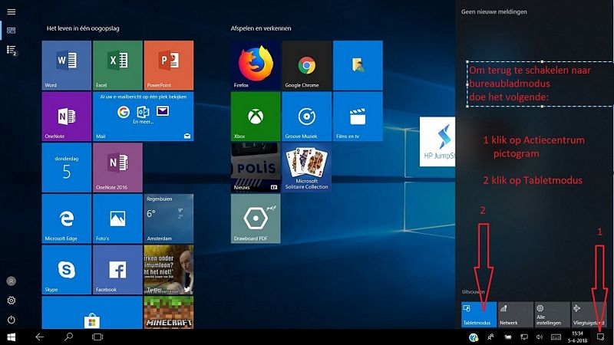This screenshot has height=345, width=614.
Task: Launch the Minecraft tile
Action: click(168, 313)
